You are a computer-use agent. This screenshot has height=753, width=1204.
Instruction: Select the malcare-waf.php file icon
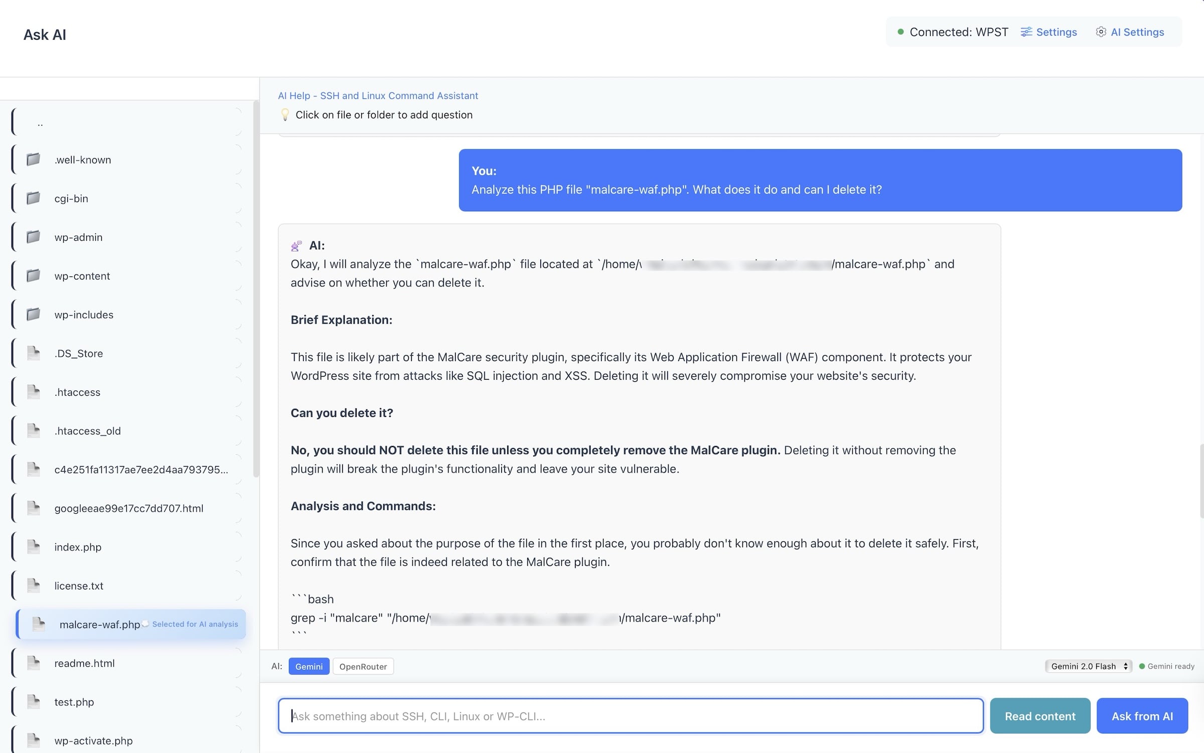click(39, 624)
